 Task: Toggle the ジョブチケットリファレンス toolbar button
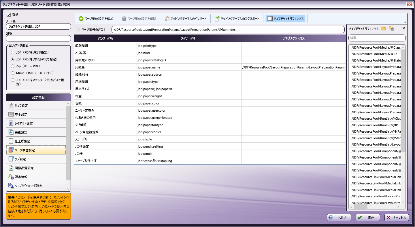point(285,19)
